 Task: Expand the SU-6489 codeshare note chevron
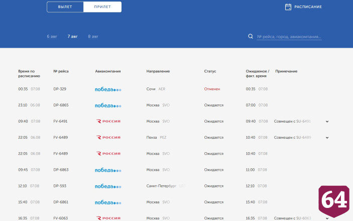[327, 138]
